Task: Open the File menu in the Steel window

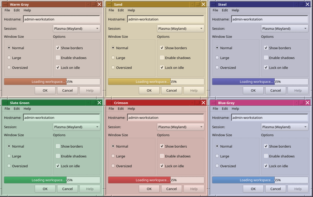Action: click(x=215, y=10)
